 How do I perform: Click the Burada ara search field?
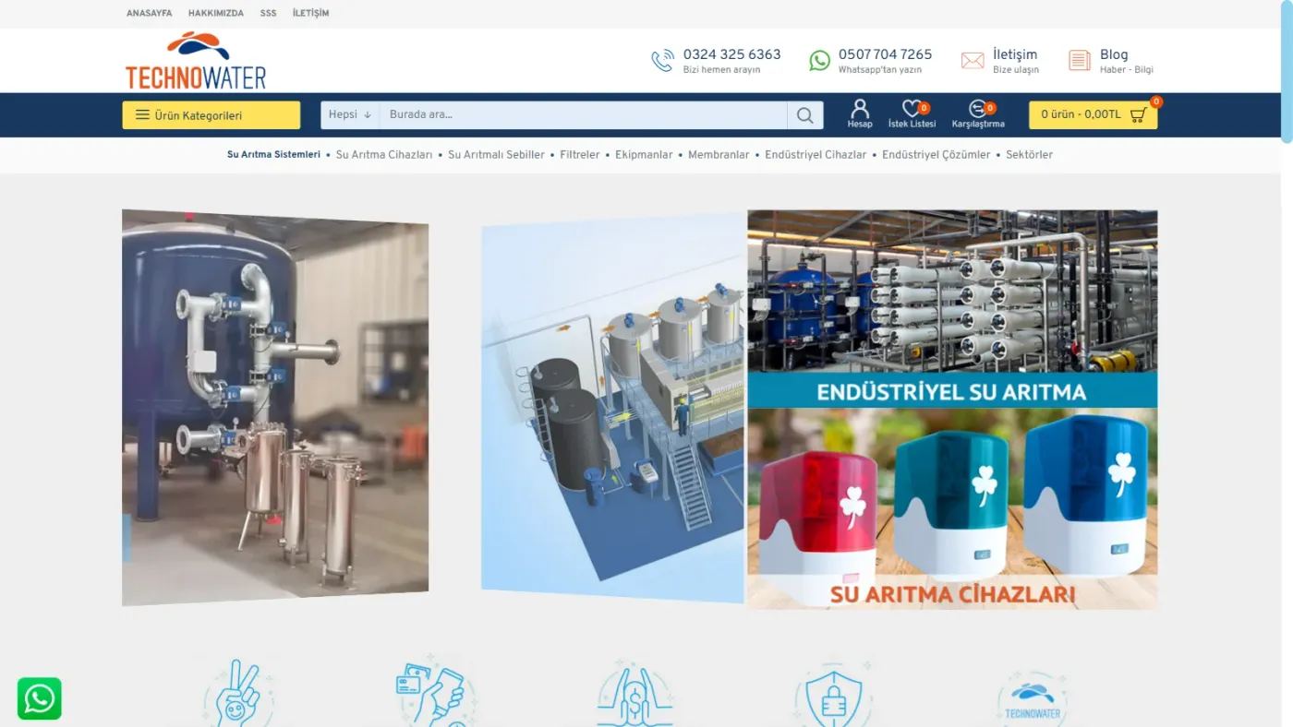click(584, 115)
